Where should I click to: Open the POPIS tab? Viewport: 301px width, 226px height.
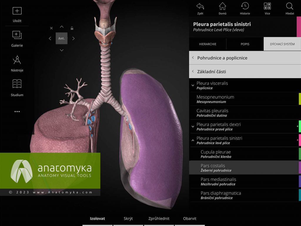pos(245,44)
